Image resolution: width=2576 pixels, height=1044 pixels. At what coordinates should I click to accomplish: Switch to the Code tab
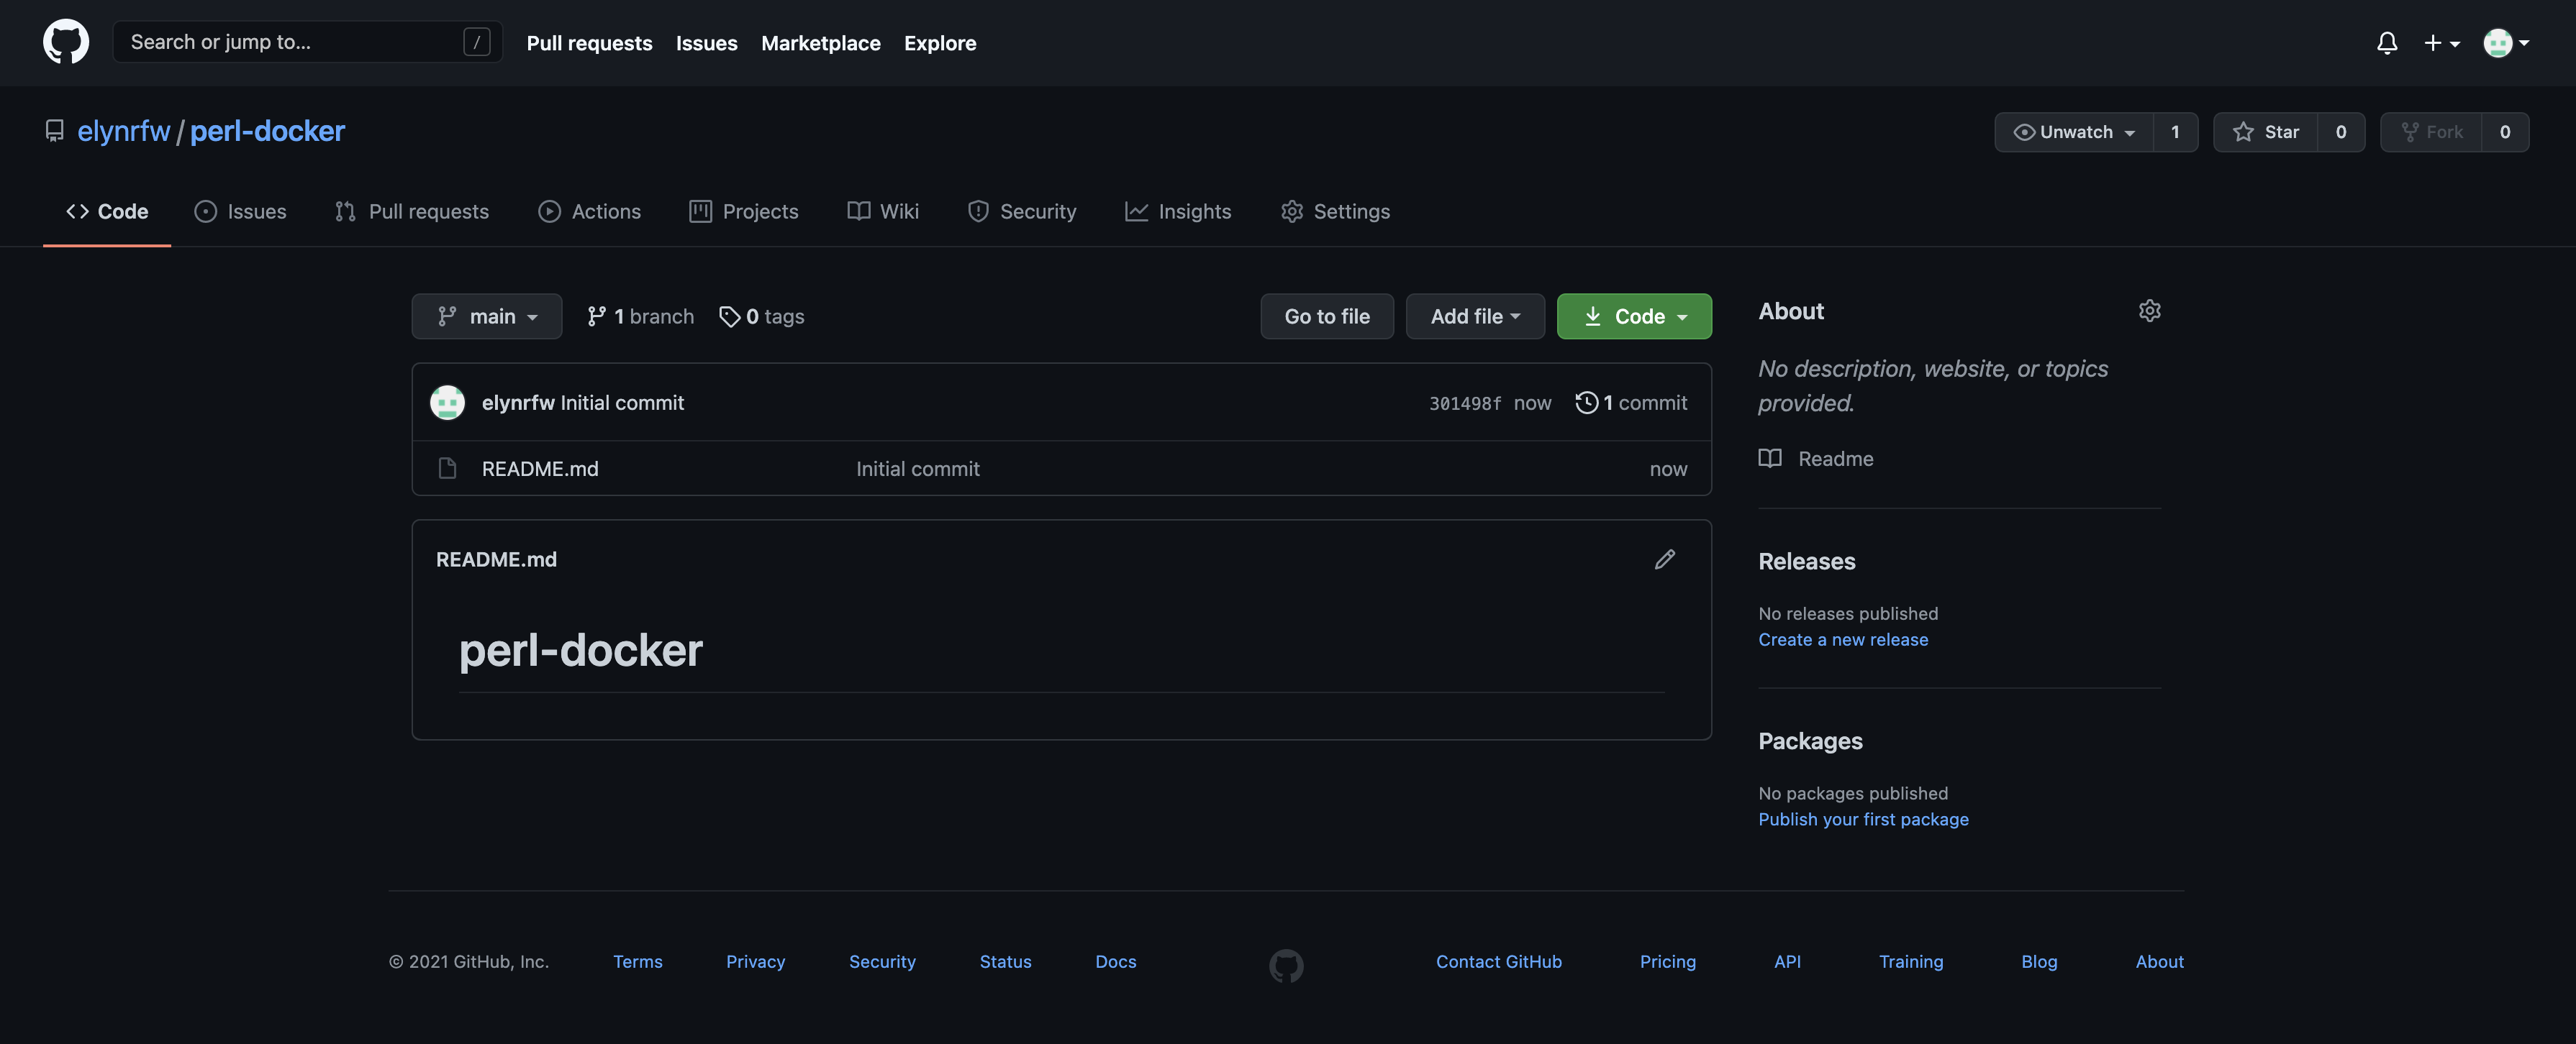point(107,211)
